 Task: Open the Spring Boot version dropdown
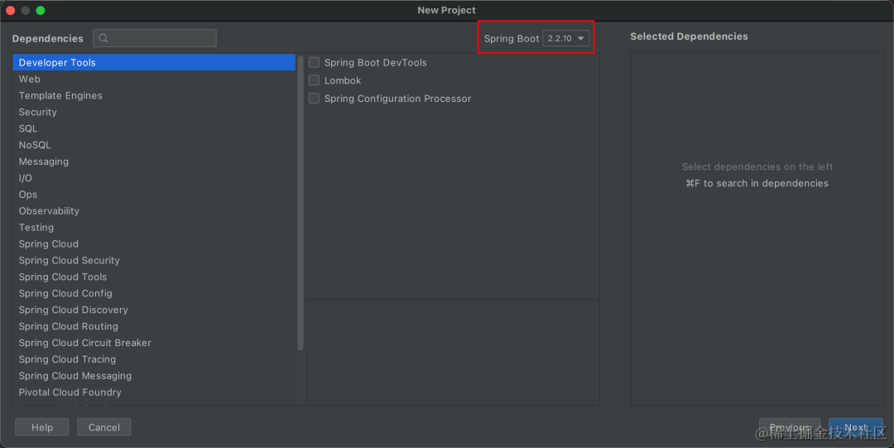(565, 38)
